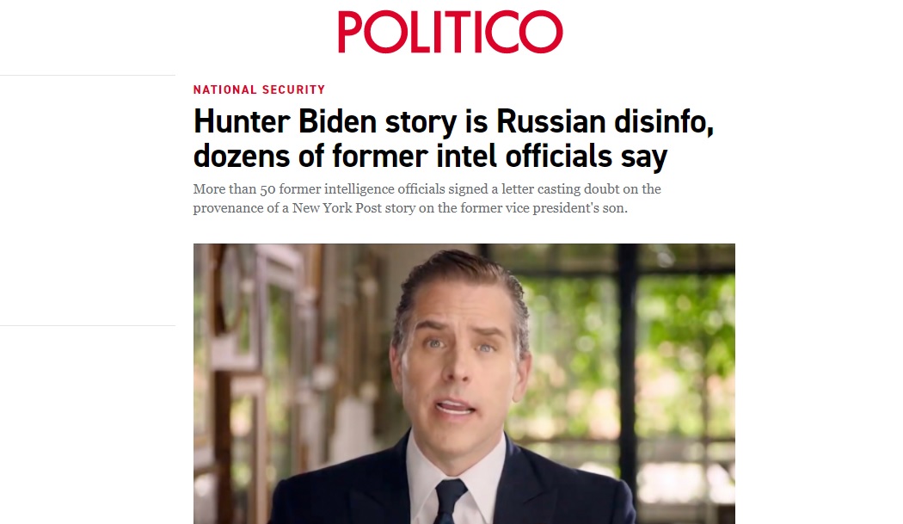
Task: Open the lead article photo
Action: click(x=464, y=384)
